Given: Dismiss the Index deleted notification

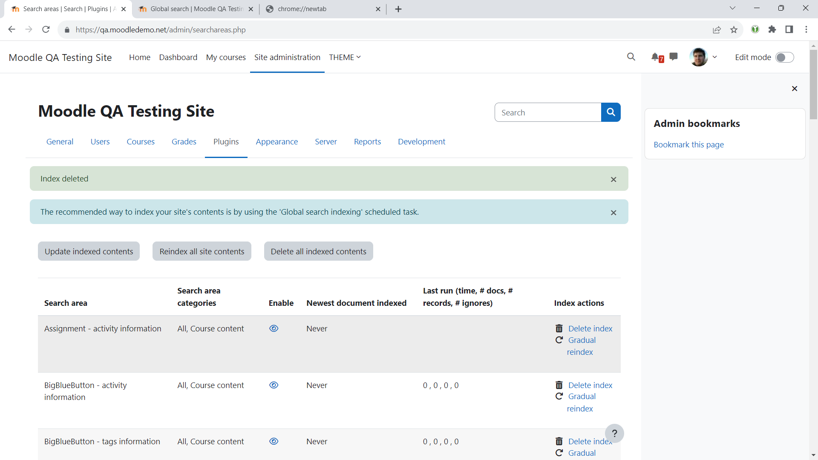Looking at the screenshot, I should tap(613, 179).
